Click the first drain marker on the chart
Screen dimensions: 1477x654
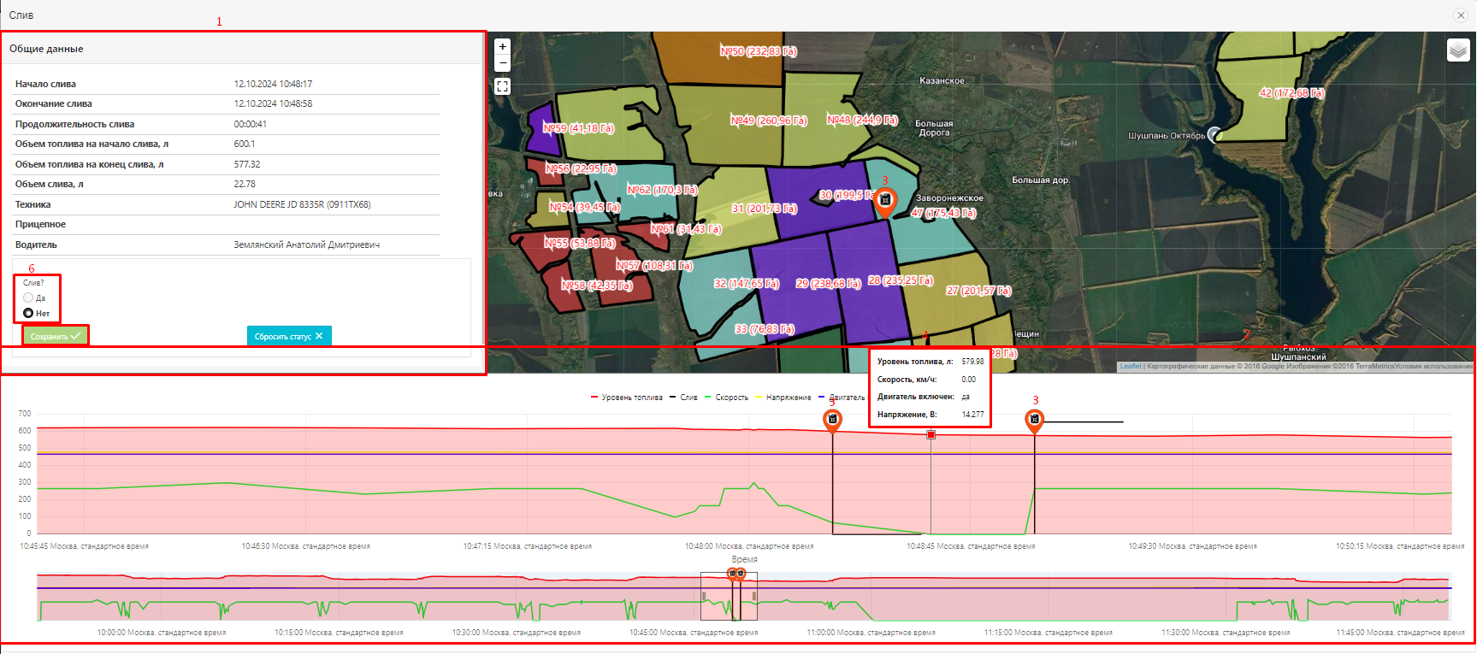tap(832, 419)
